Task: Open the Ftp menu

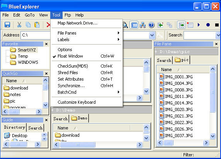Action: pos(68,15)
